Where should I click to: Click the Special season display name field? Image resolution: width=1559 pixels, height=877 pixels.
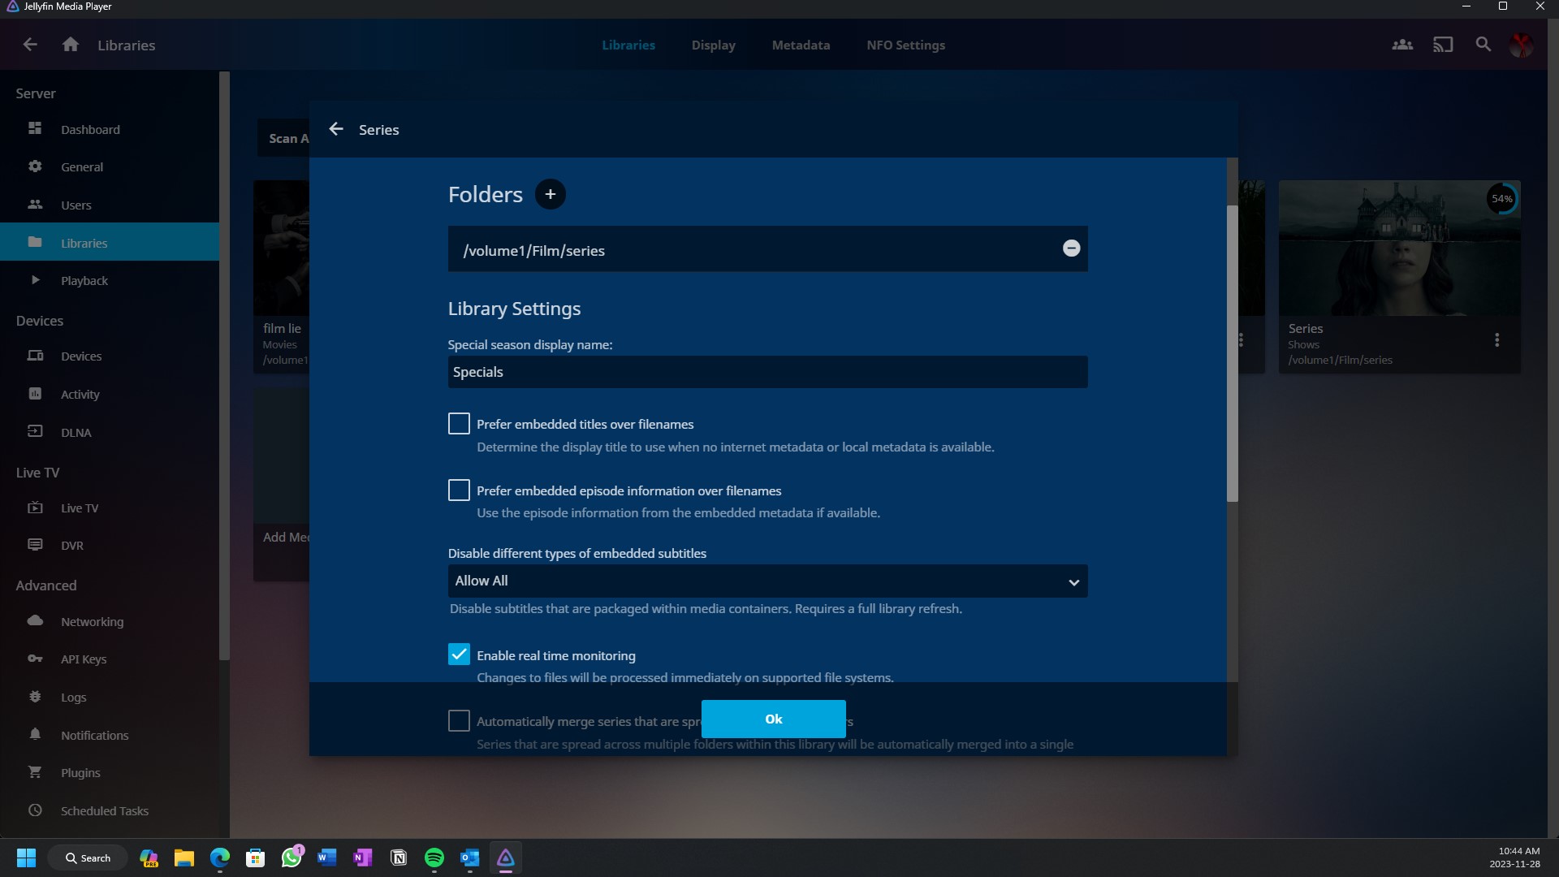767,372
